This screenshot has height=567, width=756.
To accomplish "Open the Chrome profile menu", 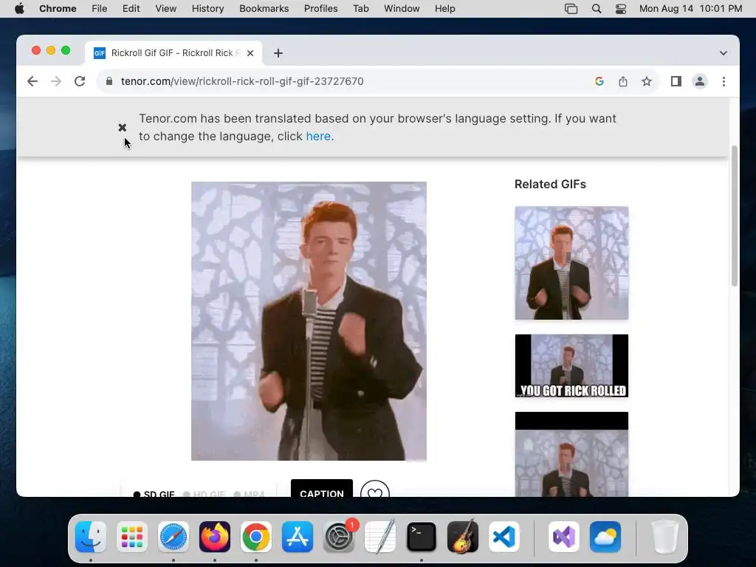I will coord(700,81).
